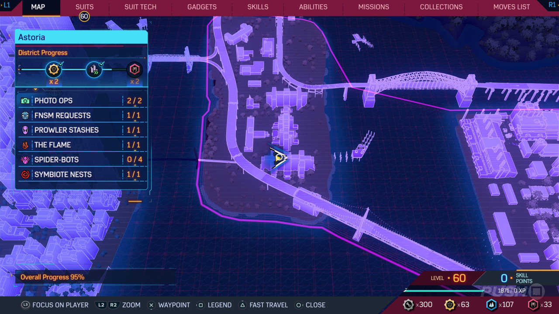Set a Waypoint with X prompt
Image resolution: width=559 pixels, height=314 pixels.
click(169, 305)
